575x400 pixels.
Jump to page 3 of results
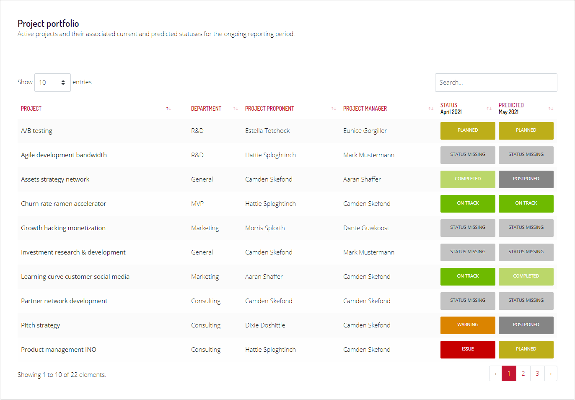pyautogui.click(x=537, y=373)
